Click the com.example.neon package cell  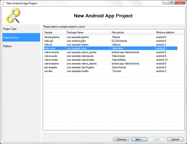point(77,49)
